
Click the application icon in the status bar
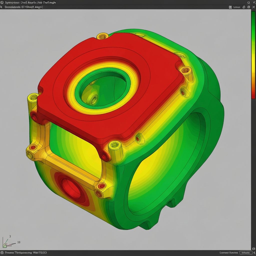click(x=2, y=253)
